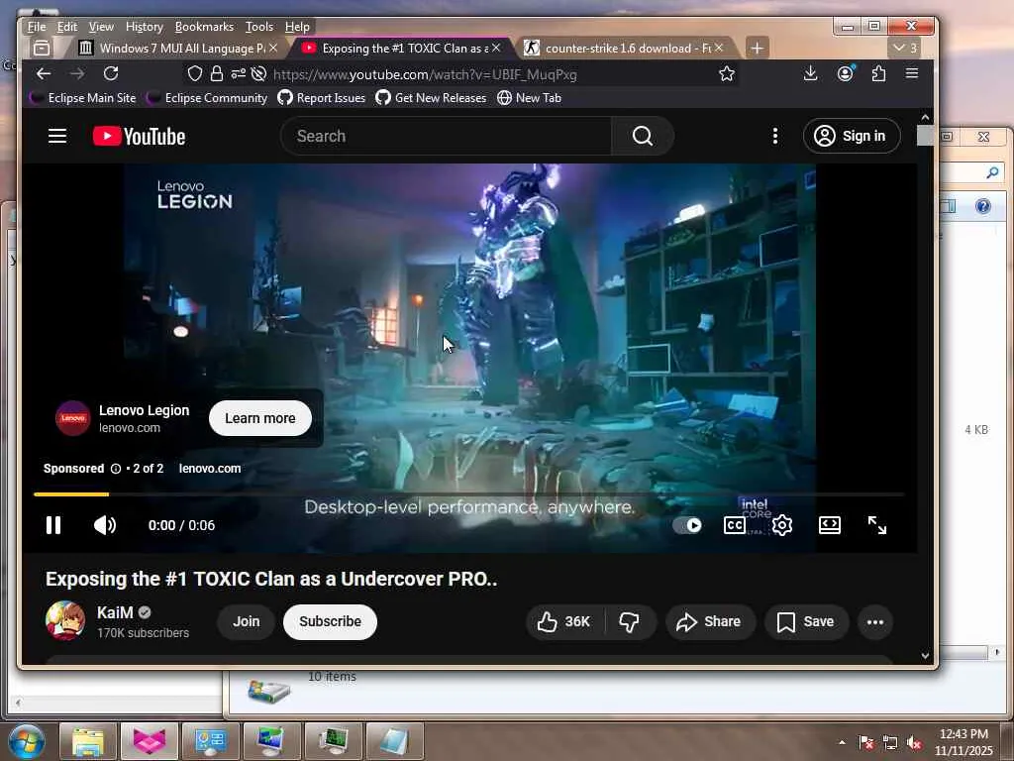Bookmark this page with the star icon

point(727,73)
